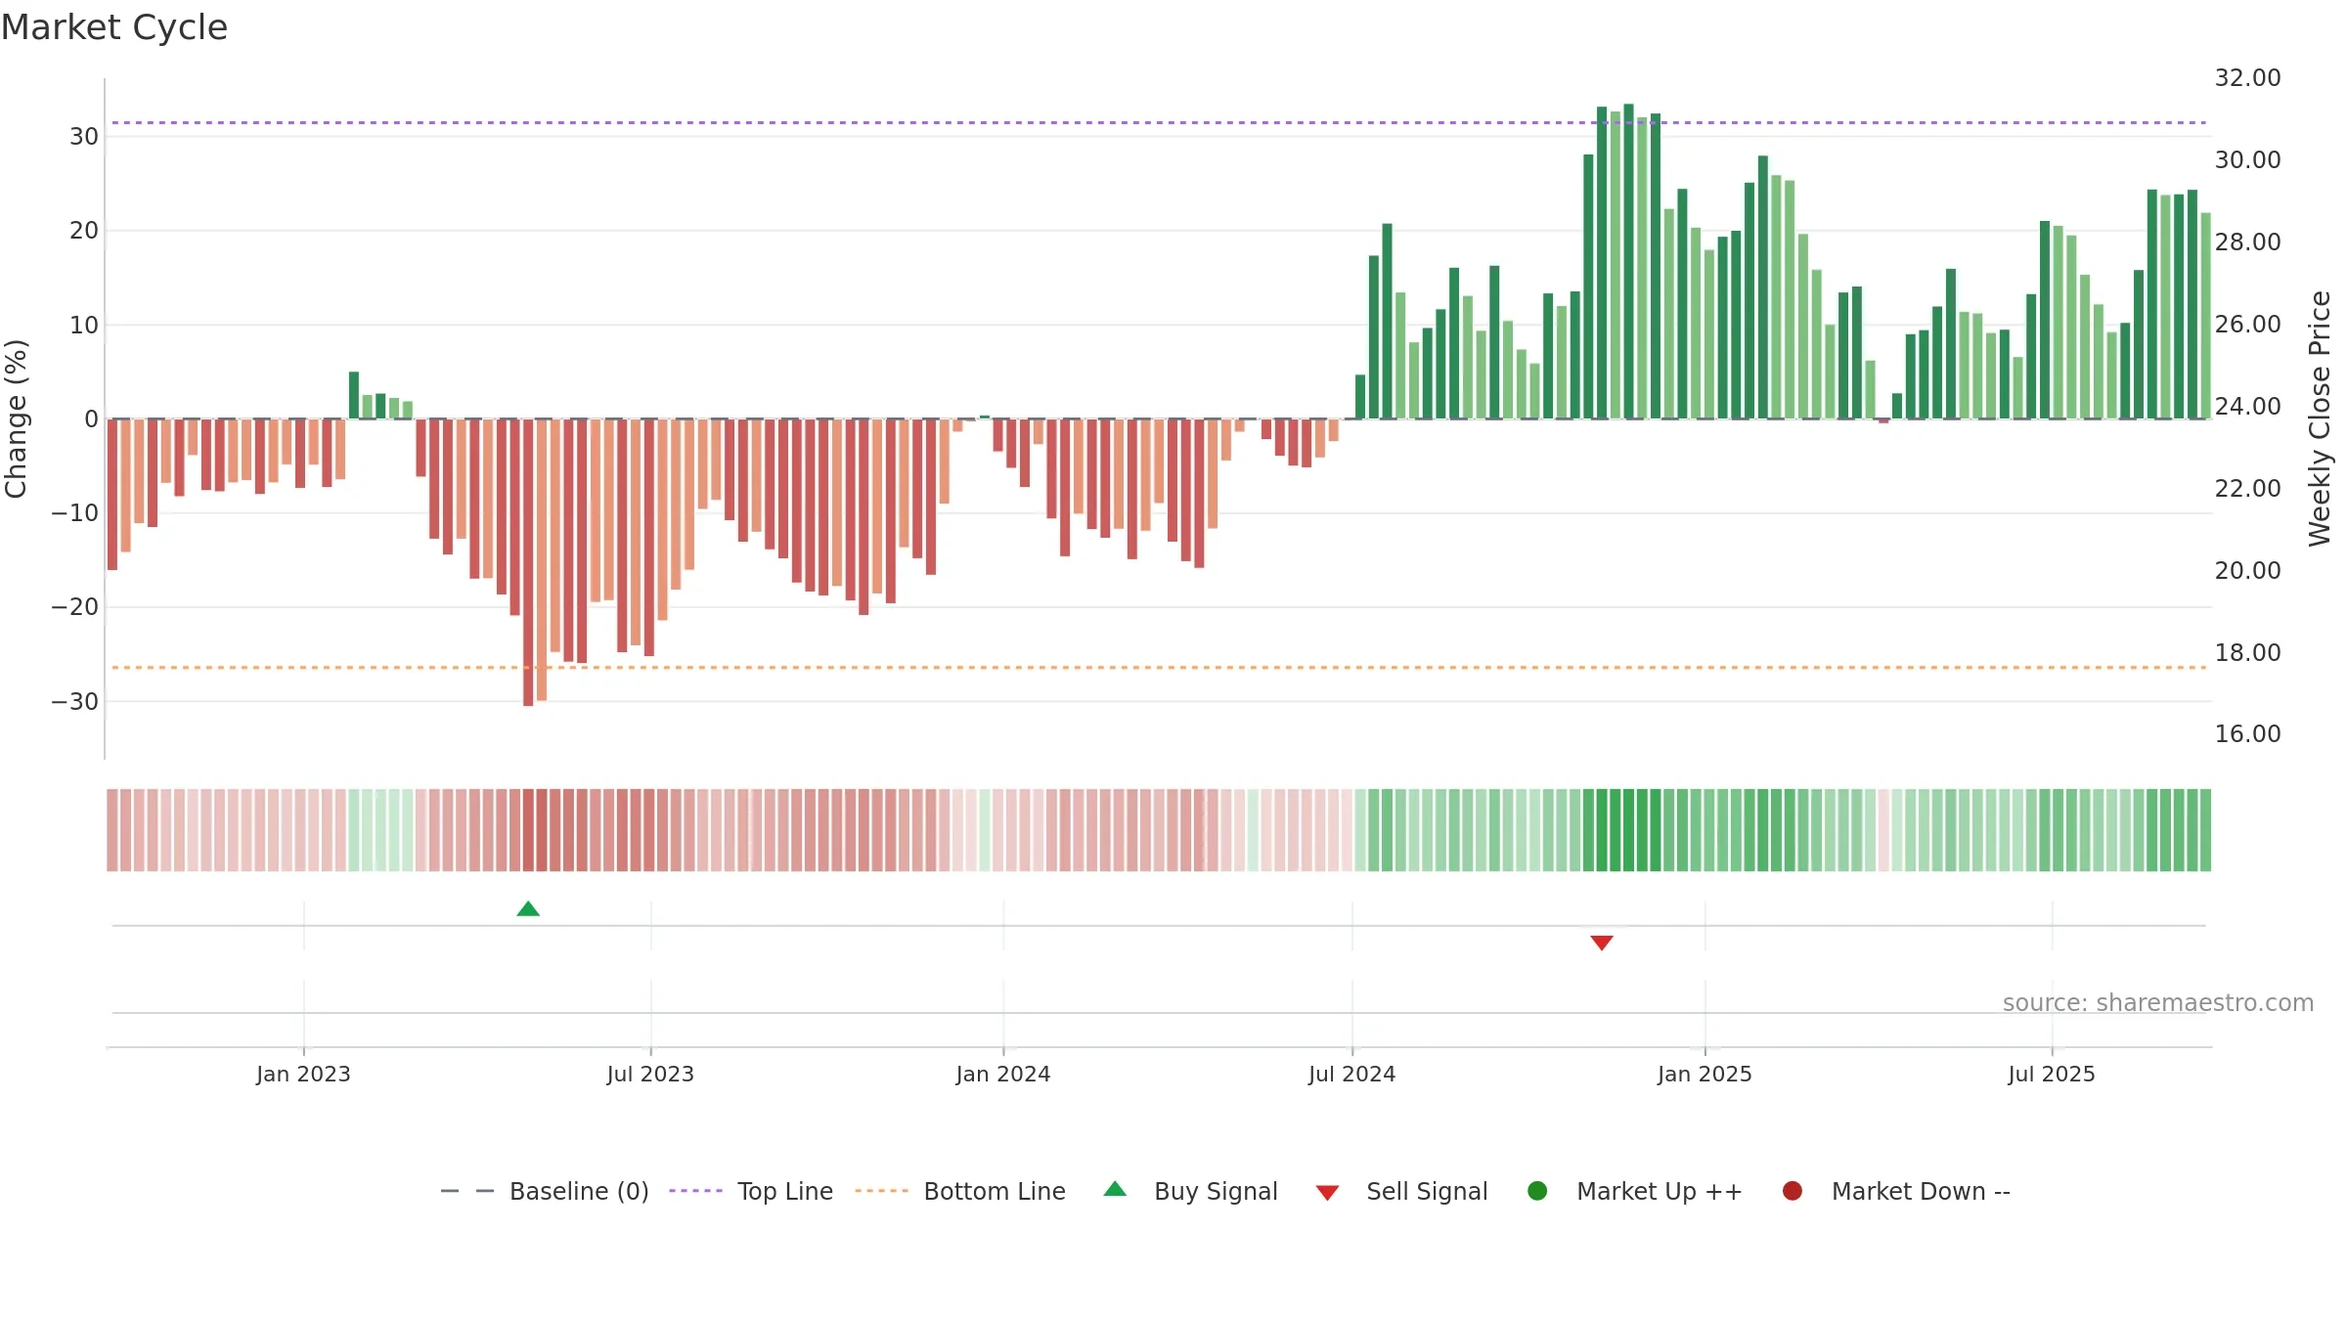
Task: Toggle the Buy Signal legend entry
Action: point(1190,1191)
